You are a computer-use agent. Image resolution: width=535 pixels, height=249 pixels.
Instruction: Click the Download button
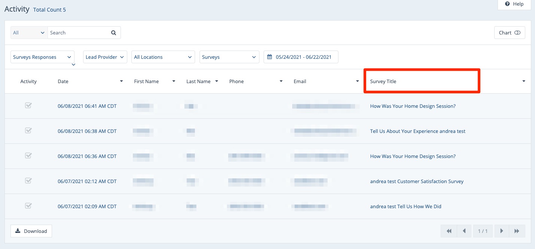point(31,231)
